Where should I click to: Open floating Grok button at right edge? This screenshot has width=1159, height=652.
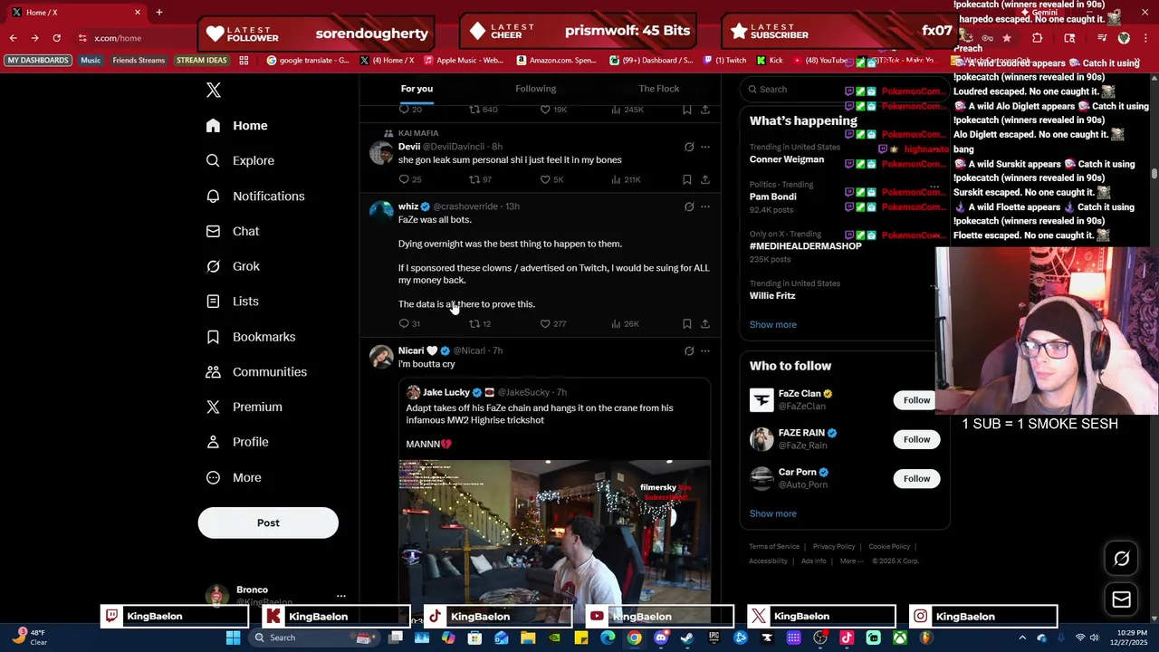(x=1121, y=559)
